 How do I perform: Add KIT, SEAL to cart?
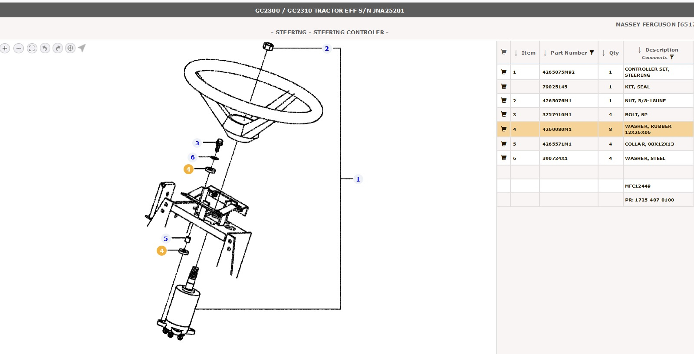pyautogui.click(x=503, y=87)
